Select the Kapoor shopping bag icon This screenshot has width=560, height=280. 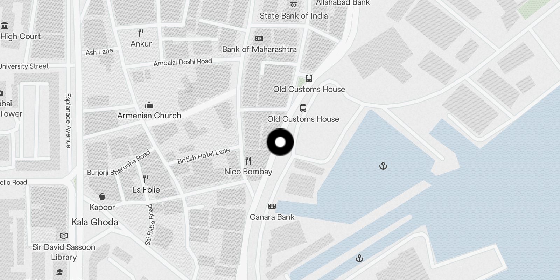[x=102, y=196]
